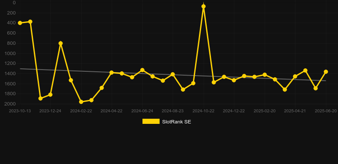This screenshot has width=338, height=164.
Task: Select the last data point at 2025-06-20
Action: coord(326,72)
